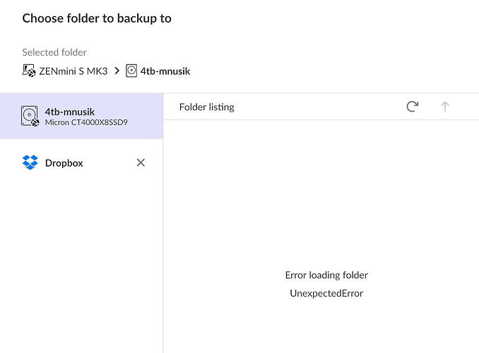The image size is (479, 353).
Task: Click the Folder listing header
Action: [206, 107]
